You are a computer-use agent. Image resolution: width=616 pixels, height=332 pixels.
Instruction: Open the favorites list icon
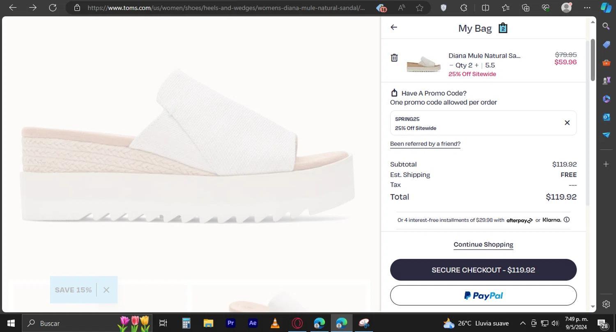tap(506, 7)
